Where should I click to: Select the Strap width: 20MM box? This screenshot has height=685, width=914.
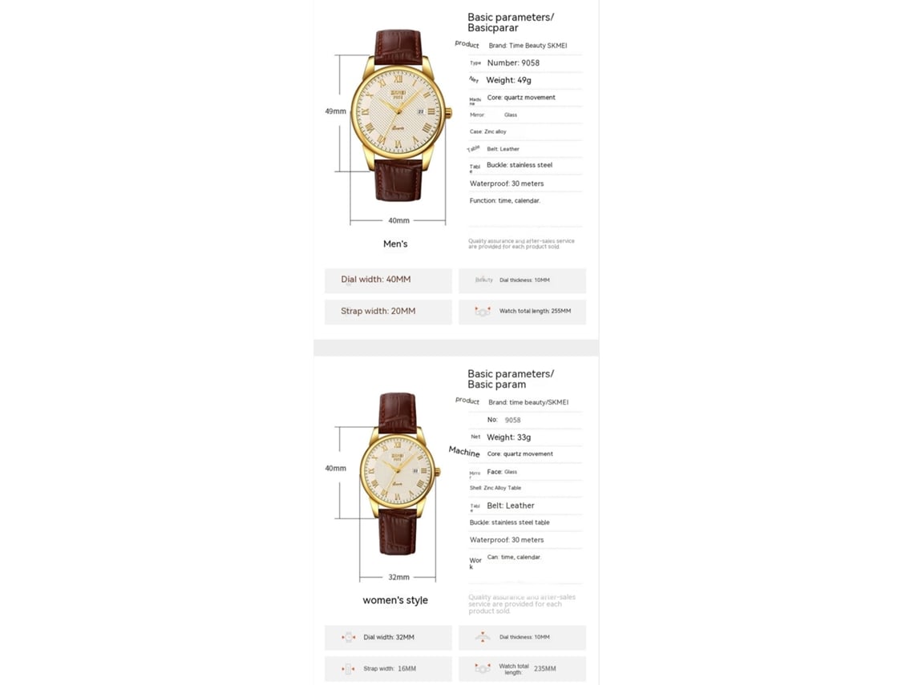coord(388,312)
